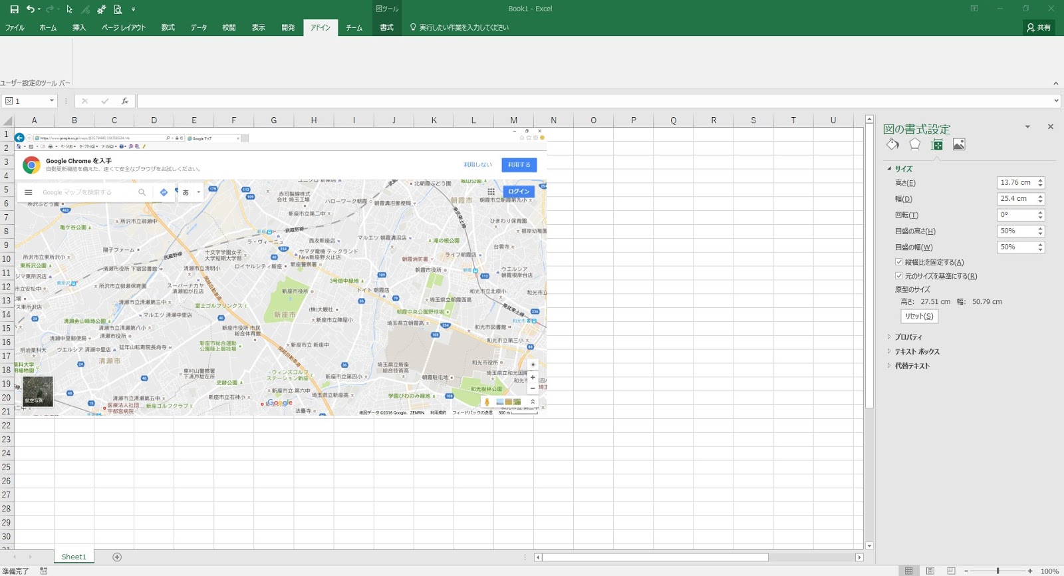Click the 回転 rotation field
The height and width of the screenshot is (576, 1064).
click(x=1016, y=215)
